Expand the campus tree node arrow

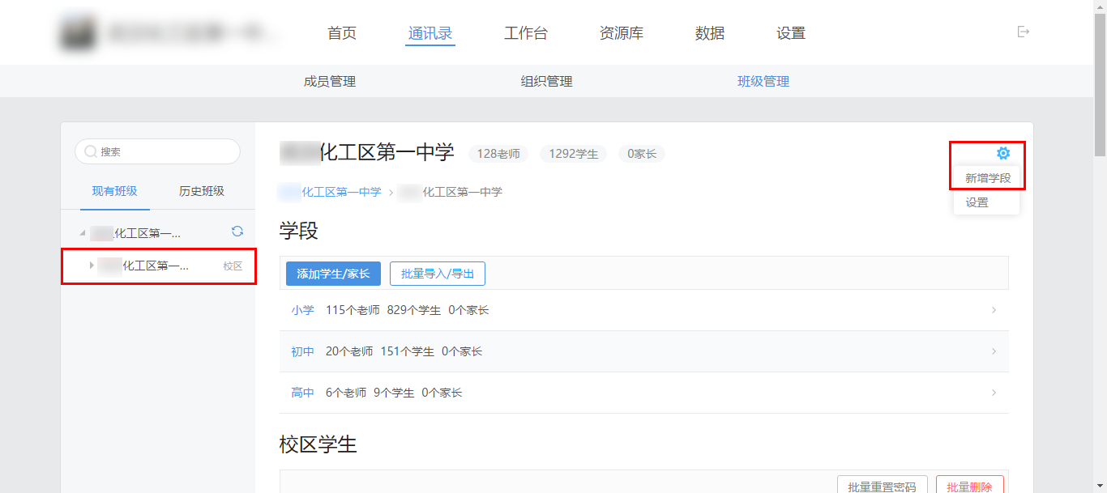pos(92,266)
